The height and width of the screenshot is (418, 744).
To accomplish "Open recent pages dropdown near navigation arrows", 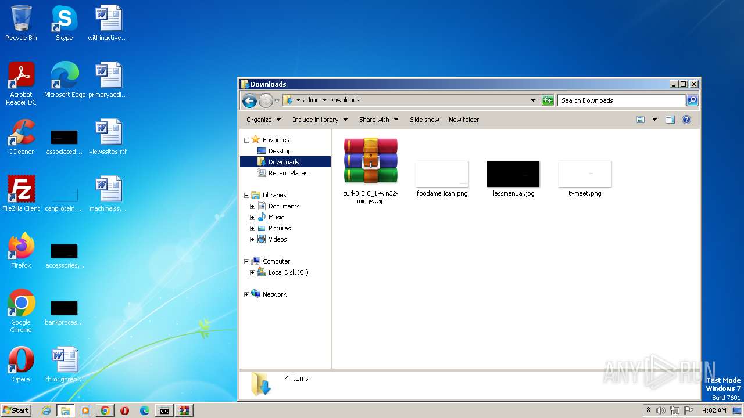I will pyautogui.click(x=277, y=100).
